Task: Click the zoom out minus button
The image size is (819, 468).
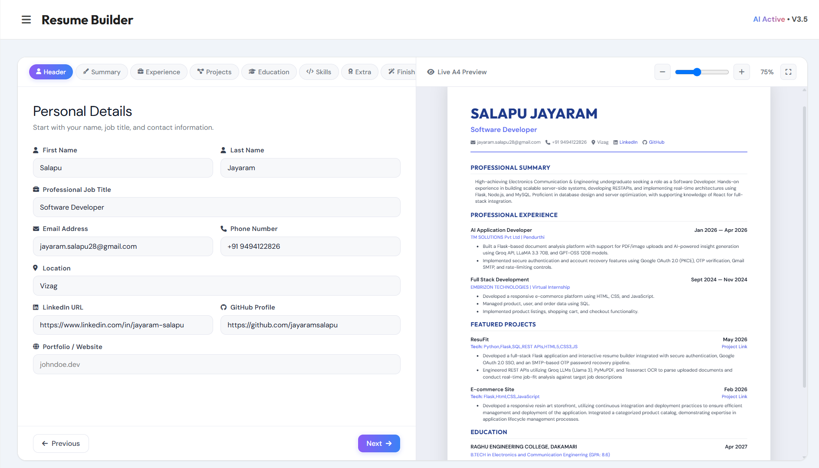Action: click(662, 72)
